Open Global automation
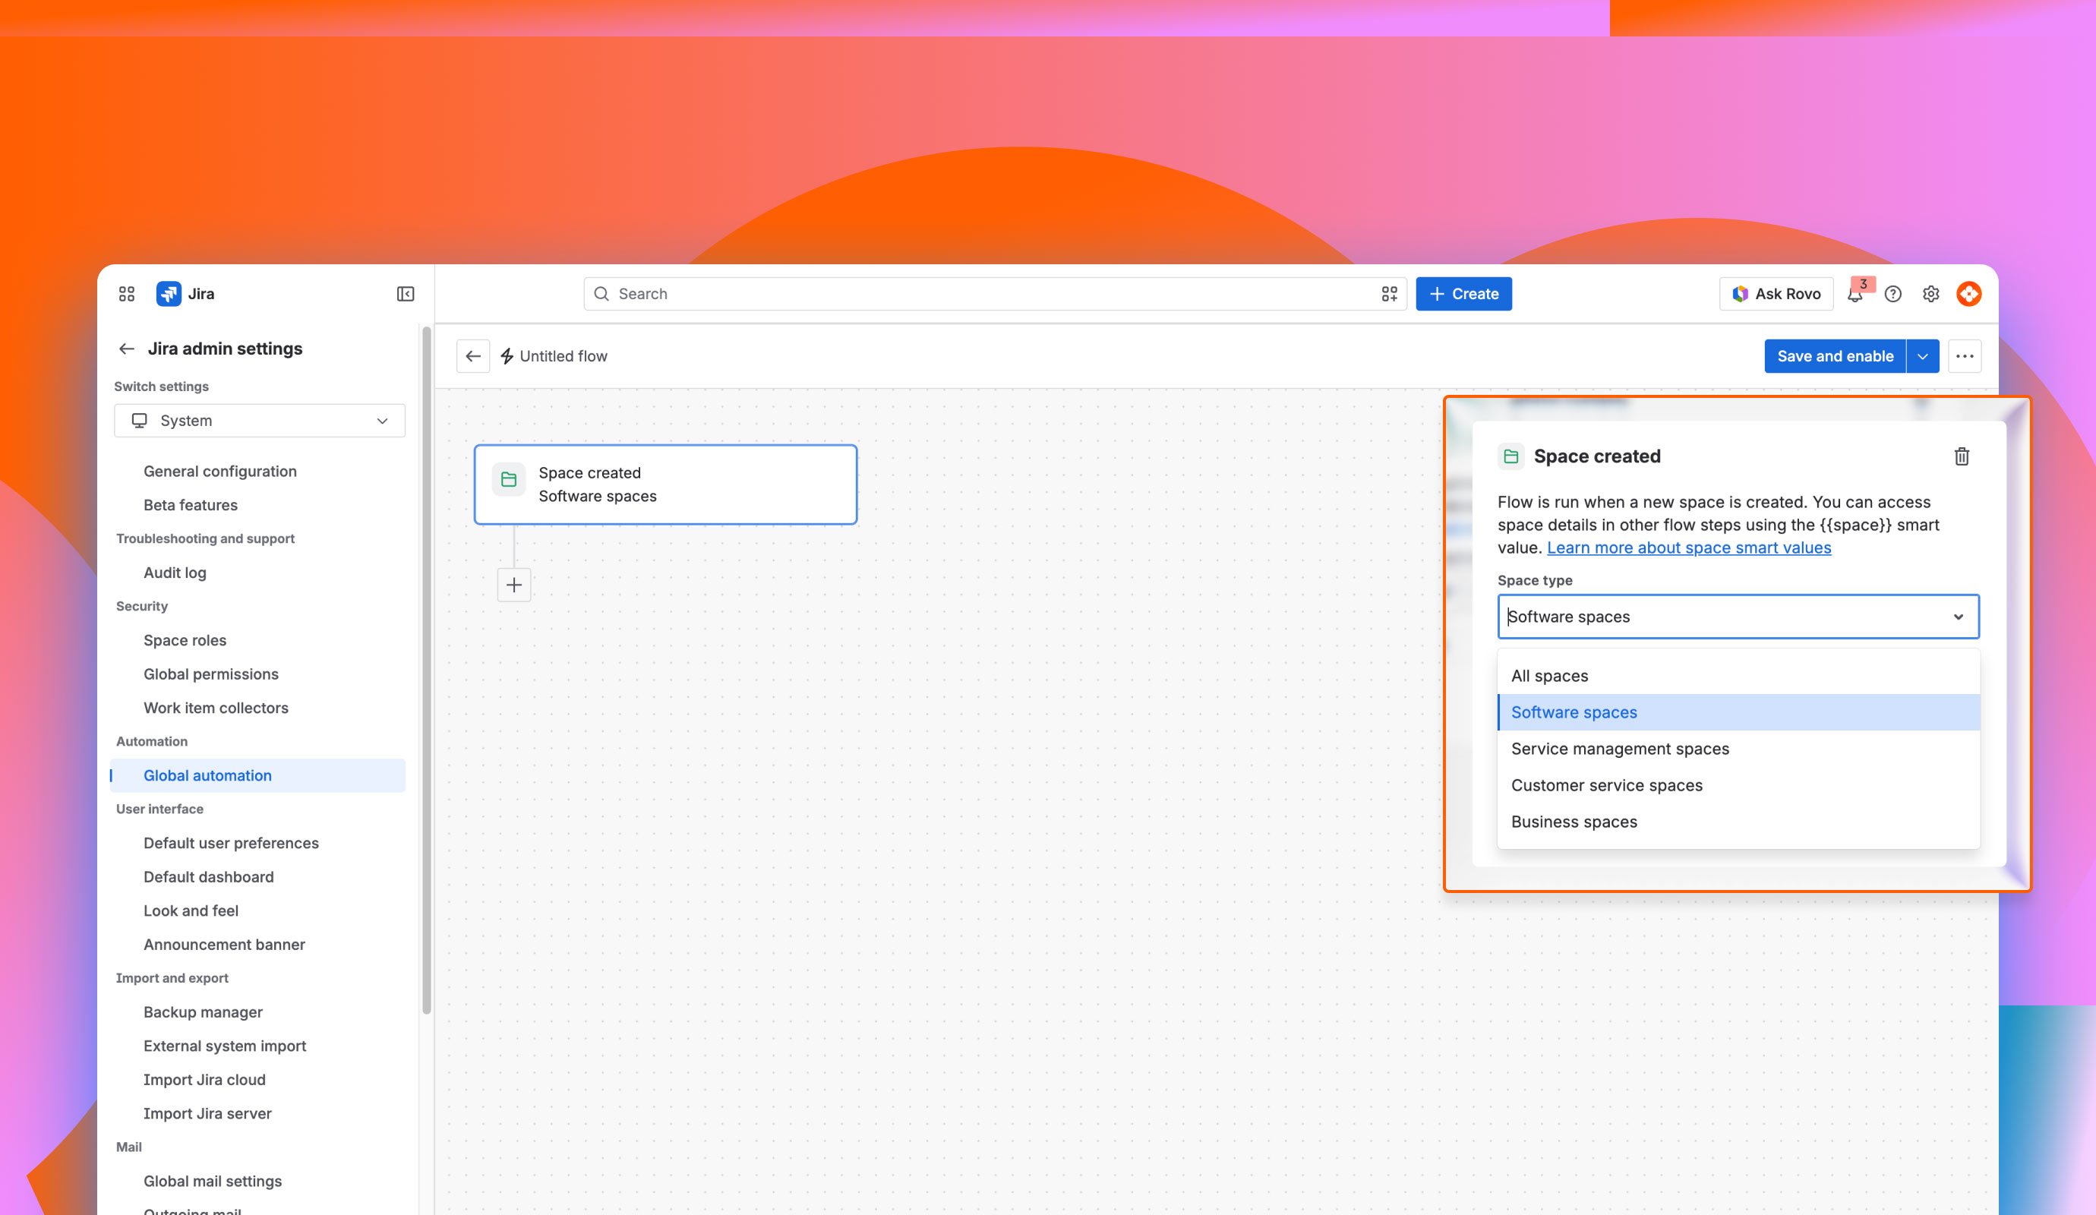The height and width of the screenshot is (1215, 2096). pyautogui.click(x=258, y=776)
